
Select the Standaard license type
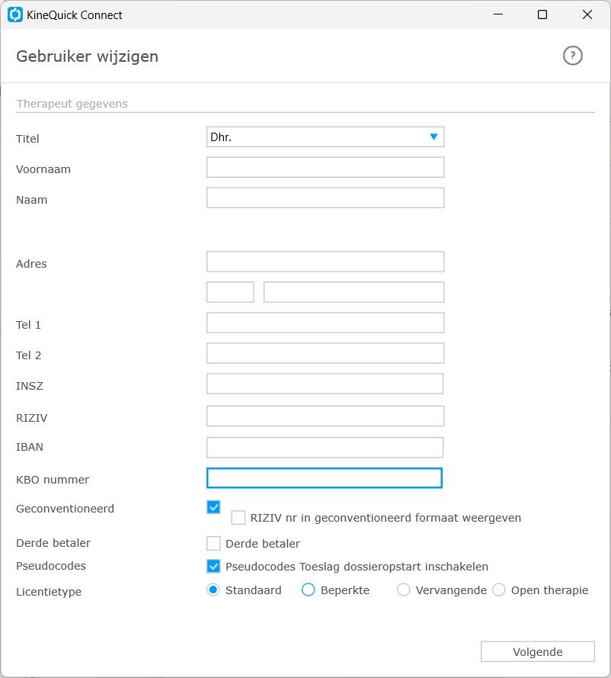[x=213, y=590]
